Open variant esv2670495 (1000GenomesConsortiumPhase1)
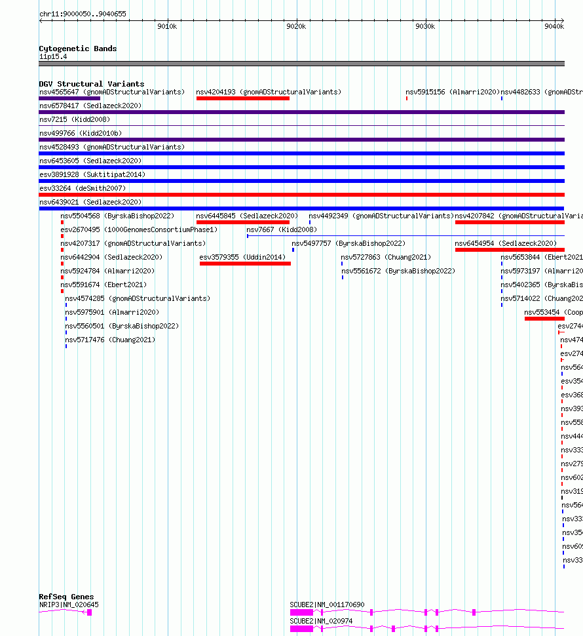Image resolution: width=583 pixels, height=636 pixels. (139, 230)
